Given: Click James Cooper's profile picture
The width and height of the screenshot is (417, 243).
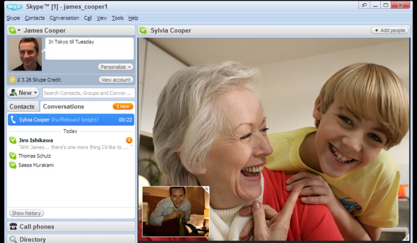Looking at the screenshot, I should coord(25,54).
